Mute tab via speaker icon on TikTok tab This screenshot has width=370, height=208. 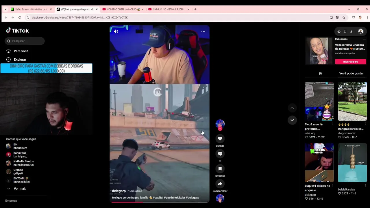pos(92,9)
